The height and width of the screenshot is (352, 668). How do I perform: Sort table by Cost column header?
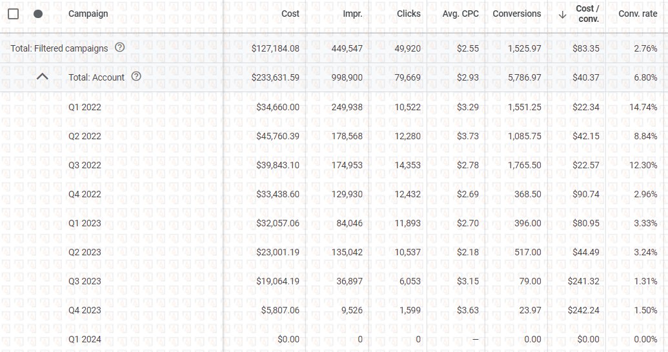pyautogui.click(x=290, y=14)
